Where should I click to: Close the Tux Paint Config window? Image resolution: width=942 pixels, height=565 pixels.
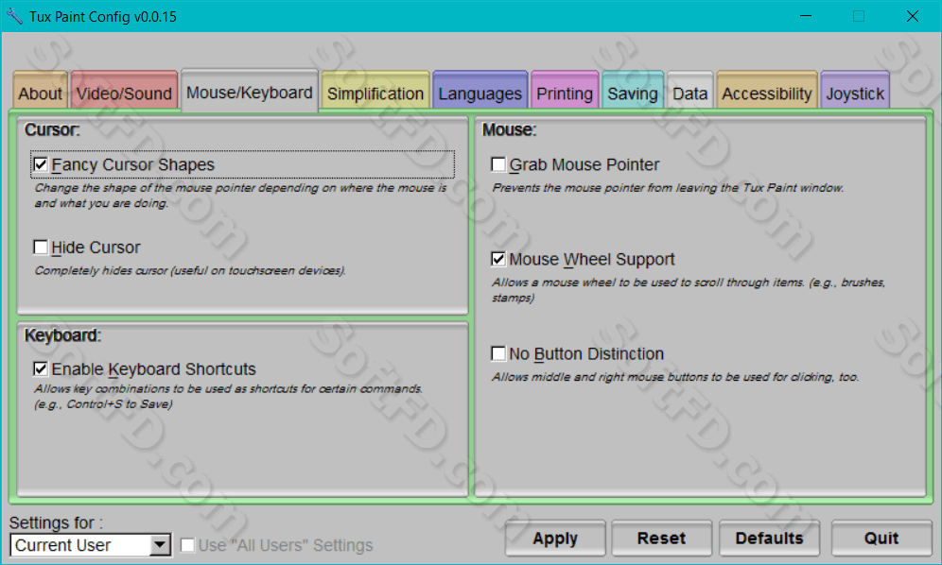912,16
